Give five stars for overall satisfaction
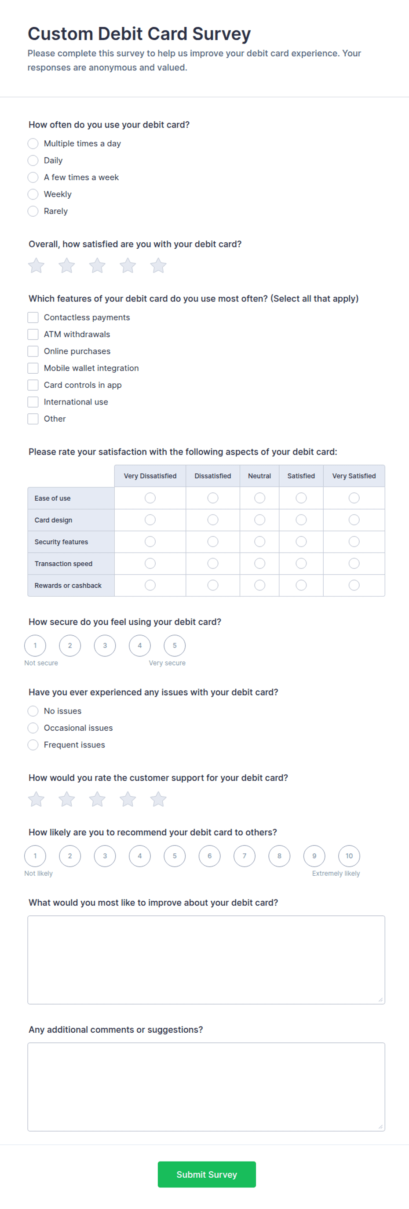 pos(158,266)
